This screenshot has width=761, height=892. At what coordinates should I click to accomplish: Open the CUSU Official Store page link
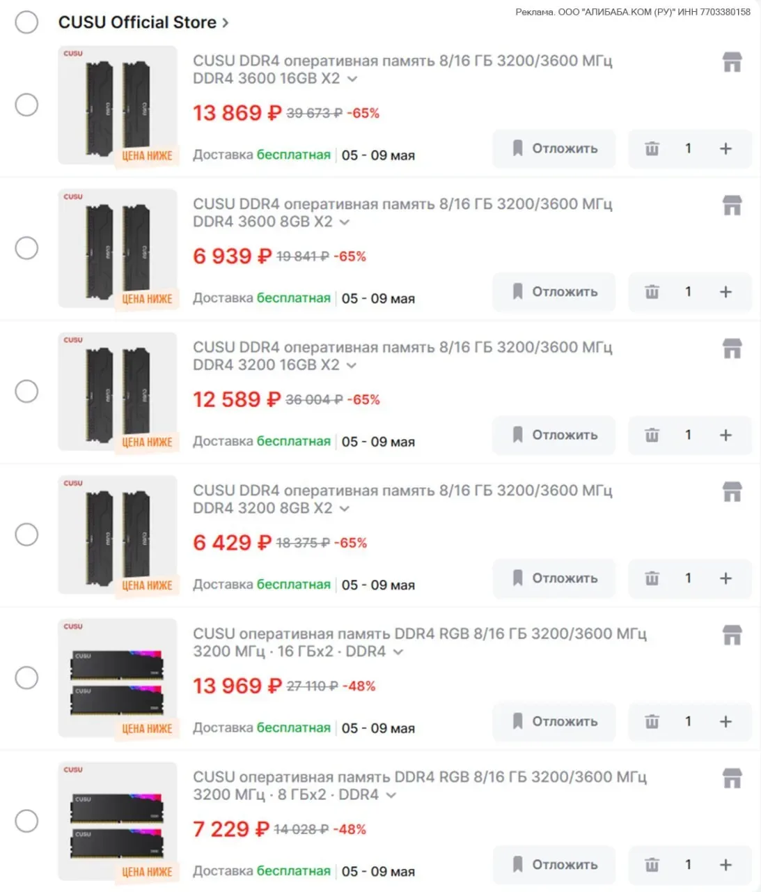pos(143,22)
